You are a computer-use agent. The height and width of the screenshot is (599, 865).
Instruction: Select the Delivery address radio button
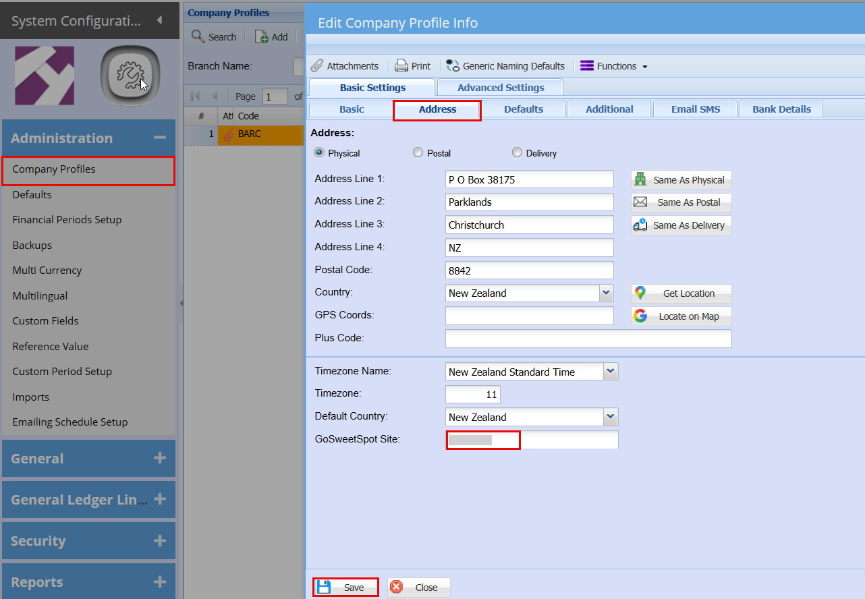coord(517,153)
